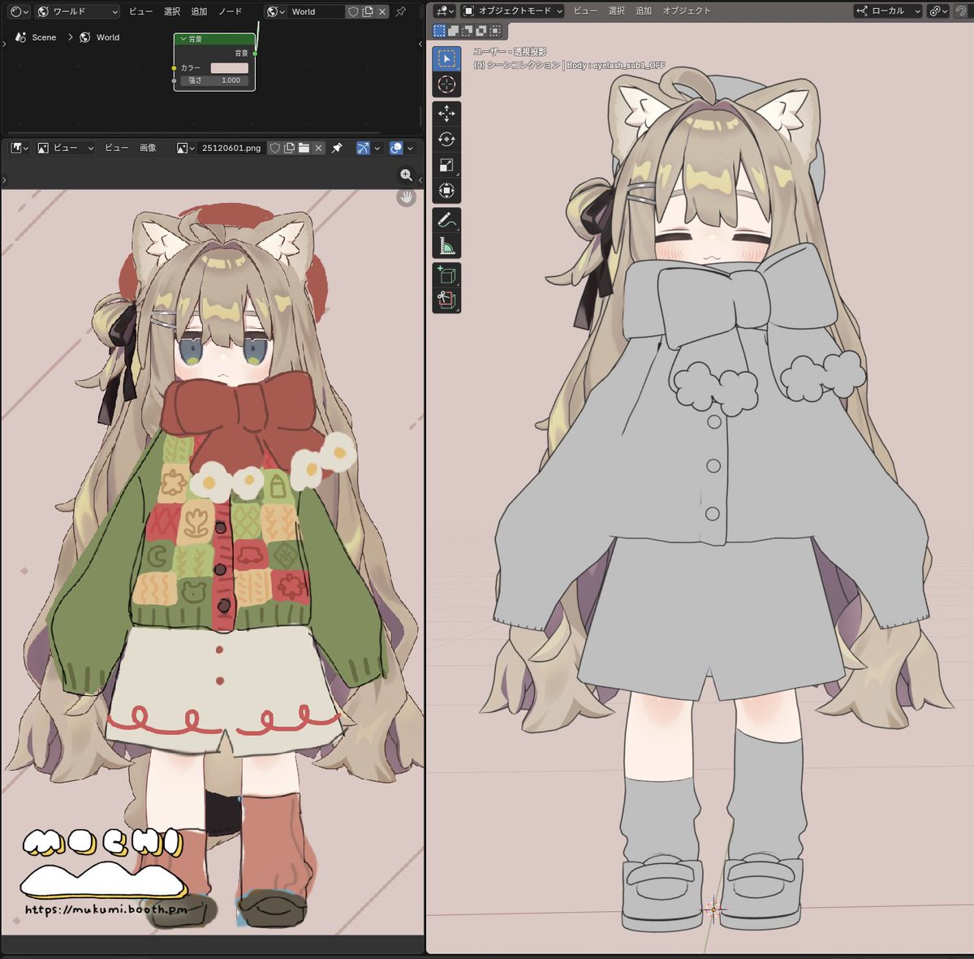This screenshot has width=974, height=959.
Task: Open the pivot point dropdown in 3D viewport
Action: [x=938, y=11]
